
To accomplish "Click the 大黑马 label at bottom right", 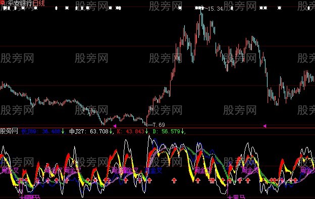I will pos(236,197).
